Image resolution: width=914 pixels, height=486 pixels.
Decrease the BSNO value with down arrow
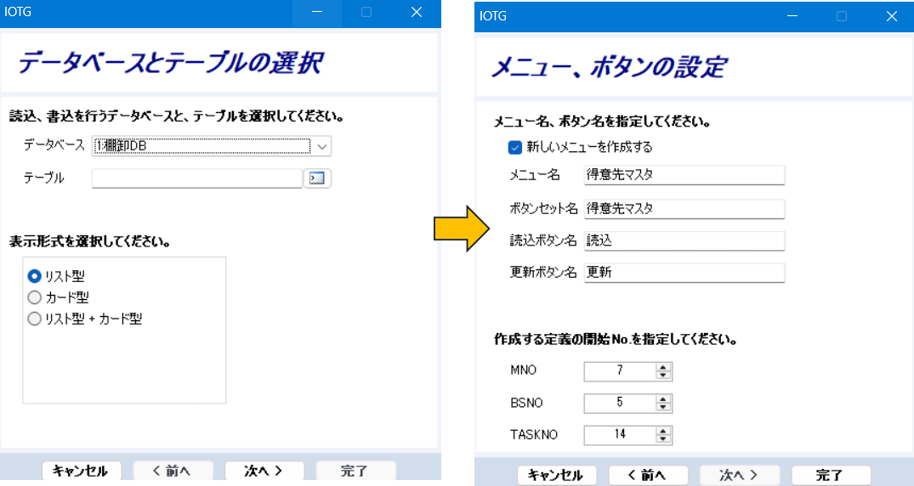664,407
